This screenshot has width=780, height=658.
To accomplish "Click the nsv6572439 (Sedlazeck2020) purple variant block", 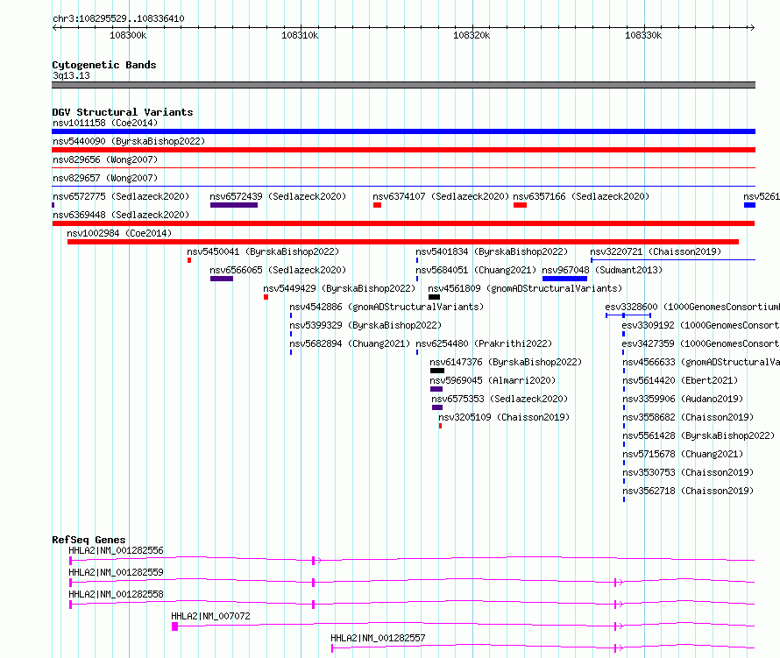I will 234,205.
